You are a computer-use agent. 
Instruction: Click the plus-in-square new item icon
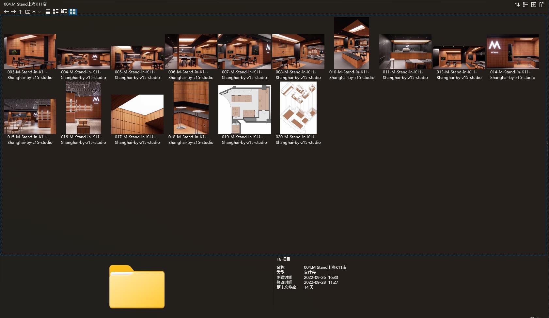(x=534, y=5)
